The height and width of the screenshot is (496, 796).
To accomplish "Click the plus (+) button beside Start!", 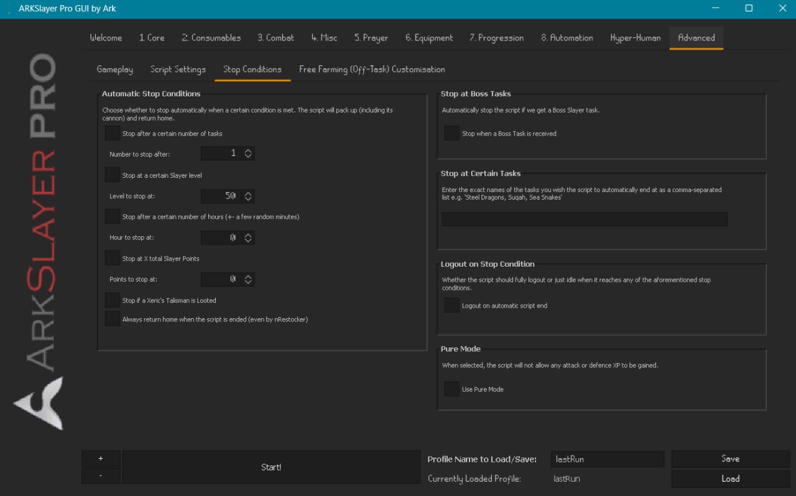I will [101, 459].
